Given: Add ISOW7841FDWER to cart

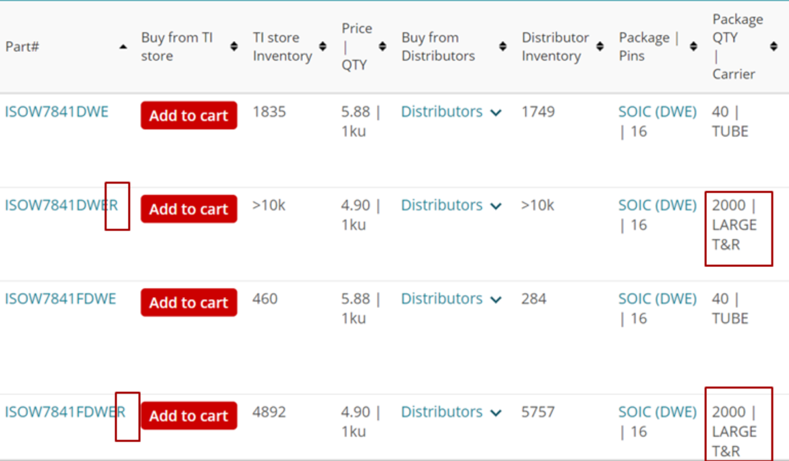Looking at the screenshot, I should [x=189, y=416].
